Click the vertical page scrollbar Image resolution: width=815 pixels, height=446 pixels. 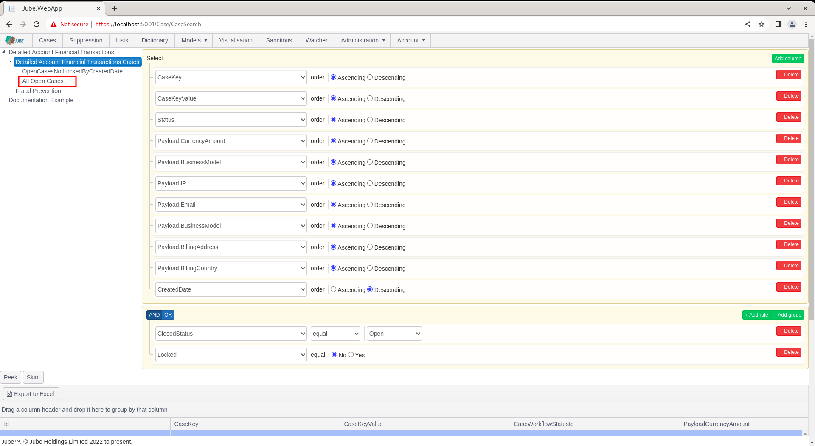point(812,180)
